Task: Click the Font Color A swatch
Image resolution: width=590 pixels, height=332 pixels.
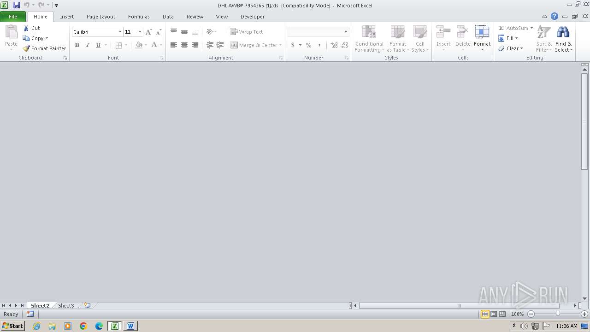Action: (x=154, y=45)
